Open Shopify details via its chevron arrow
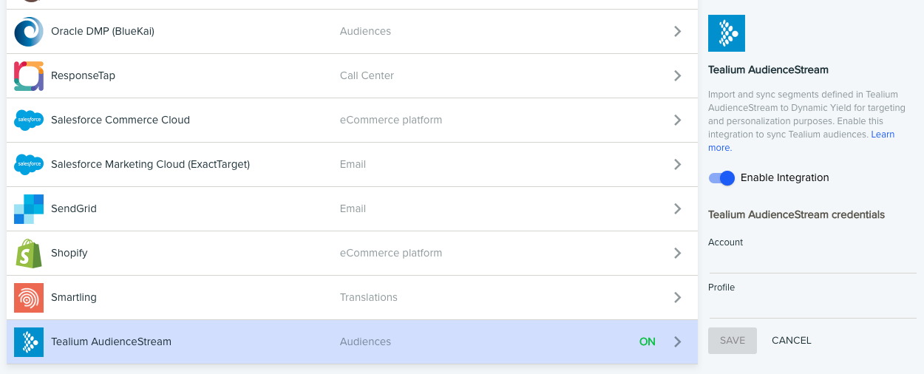The image size is (924, 374). (677, 254)
